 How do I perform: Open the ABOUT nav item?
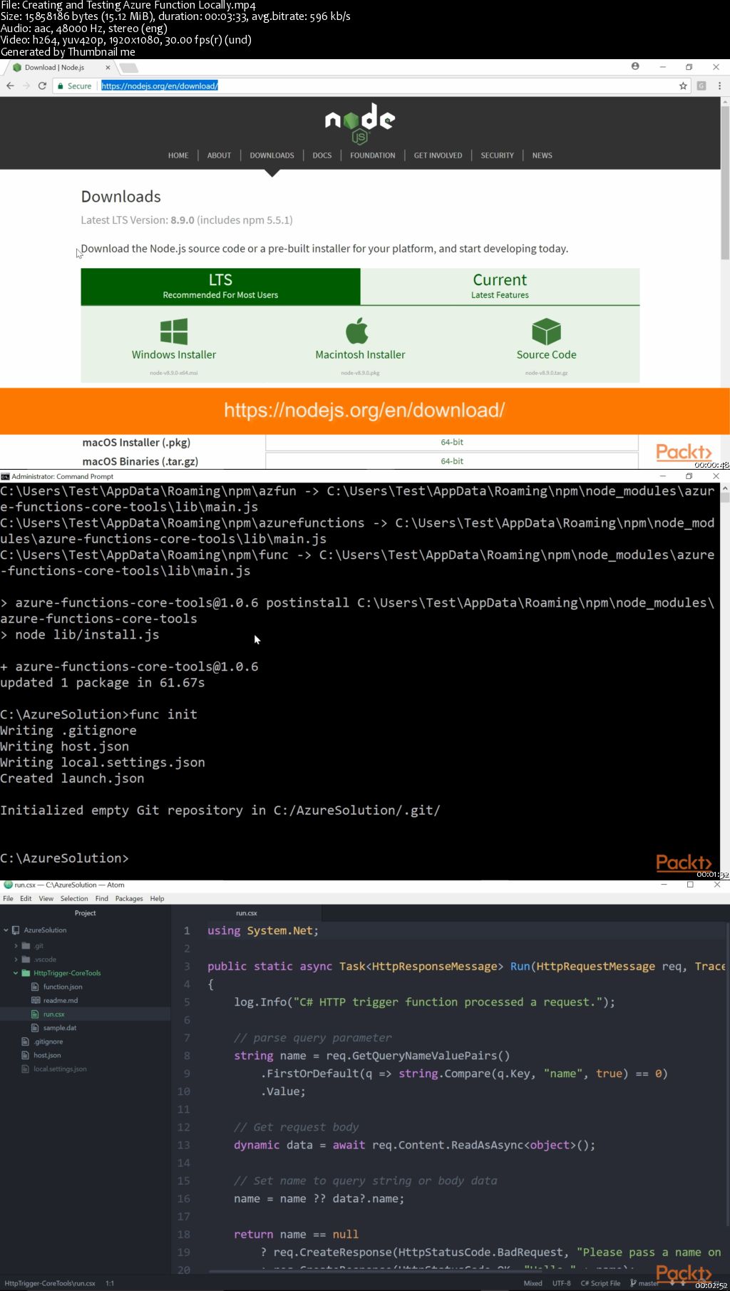click(219, 155)
